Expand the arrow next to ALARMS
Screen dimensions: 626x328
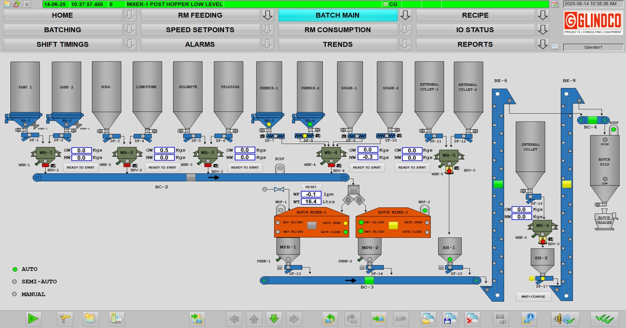pos(268,45)
